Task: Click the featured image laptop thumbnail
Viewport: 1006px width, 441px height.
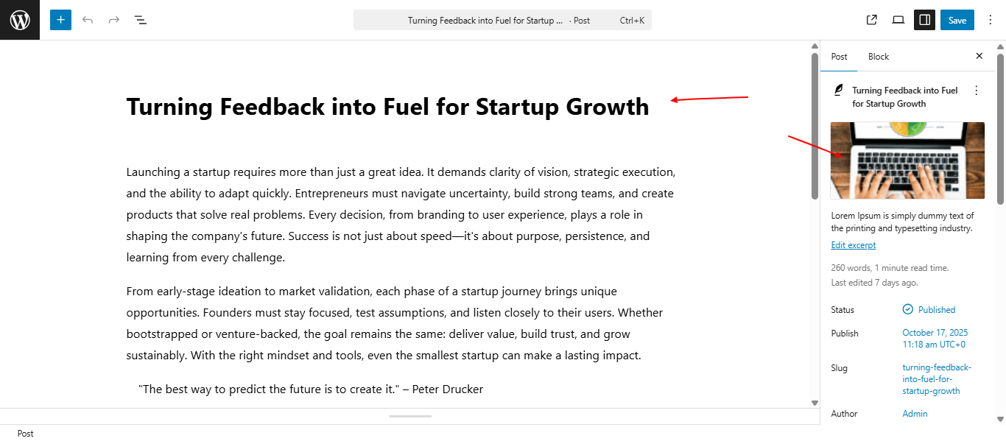Action: tap(907, 160)
